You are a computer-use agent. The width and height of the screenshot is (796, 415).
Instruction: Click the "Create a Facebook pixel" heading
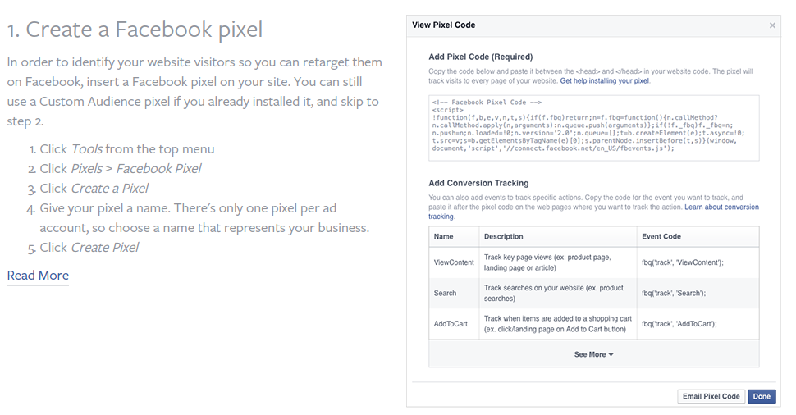pos(135,30)
